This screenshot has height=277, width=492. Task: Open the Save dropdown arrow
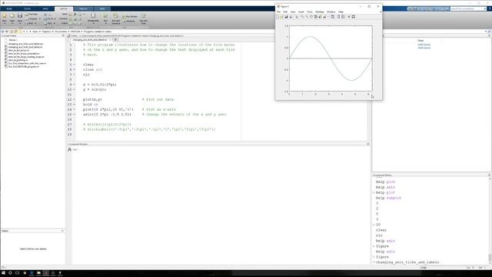click(x=20, y=23)
